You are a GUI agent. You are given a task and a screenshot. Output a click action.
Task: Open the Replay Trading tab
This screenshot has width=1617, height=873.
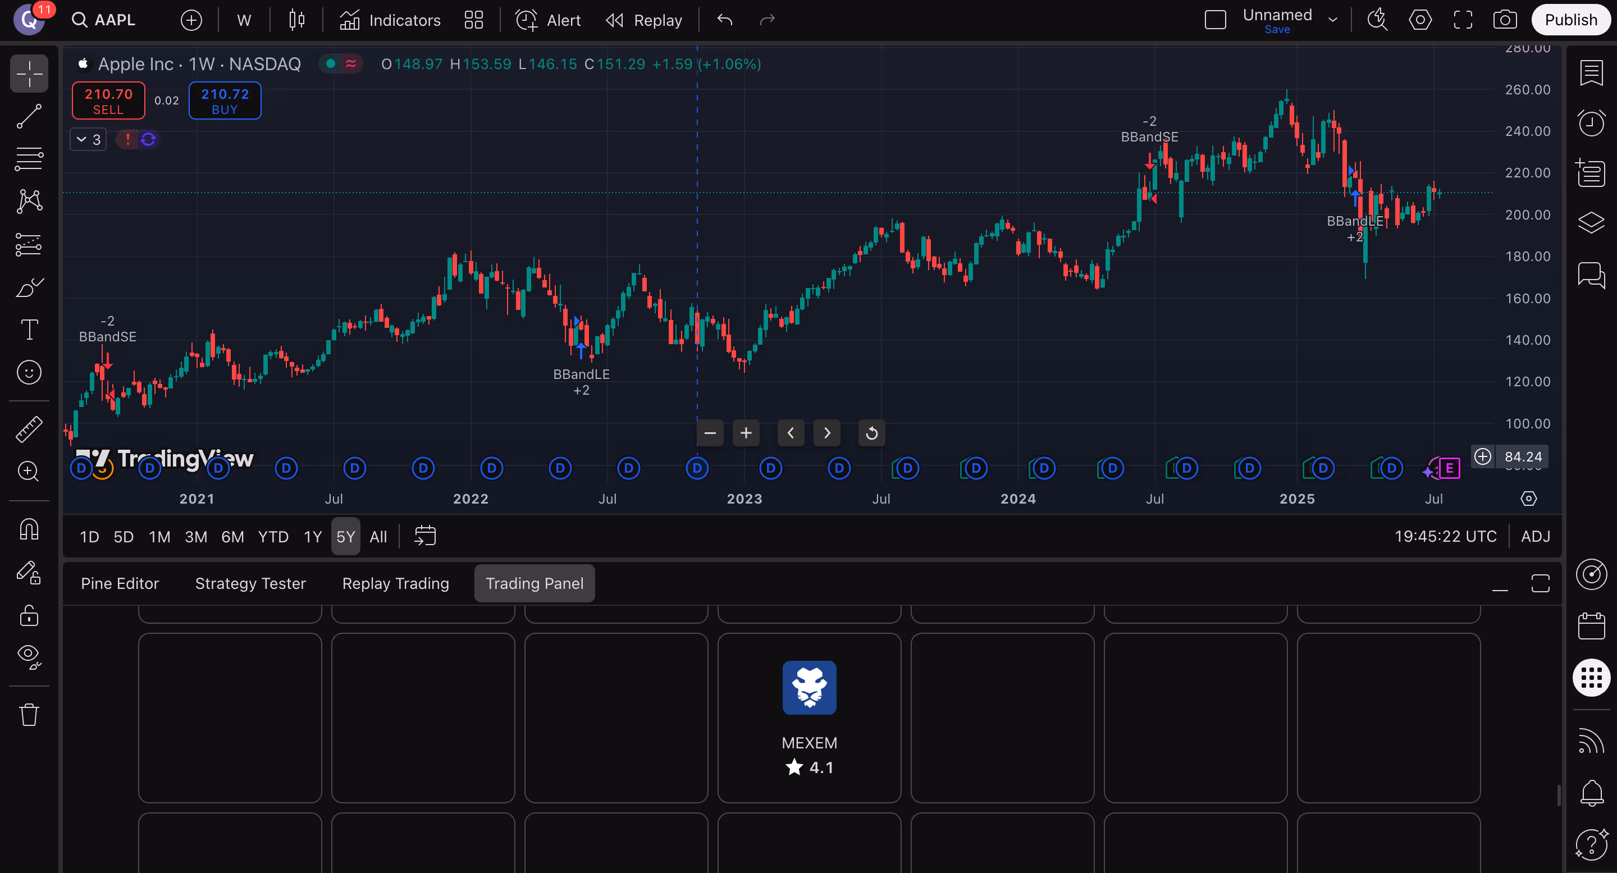(x=395, y=584)
